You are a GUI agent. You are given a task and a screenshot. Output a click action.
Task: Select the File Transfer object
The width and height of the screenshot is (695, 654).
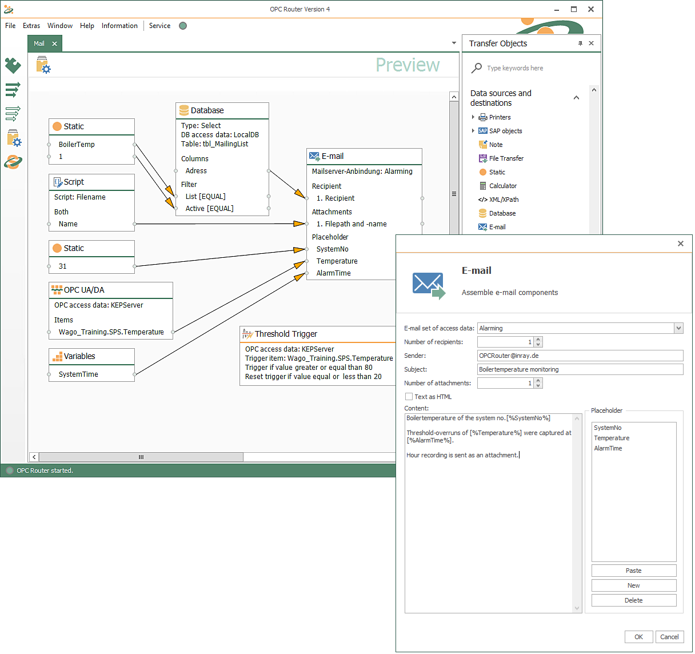[x=506, y=158]
